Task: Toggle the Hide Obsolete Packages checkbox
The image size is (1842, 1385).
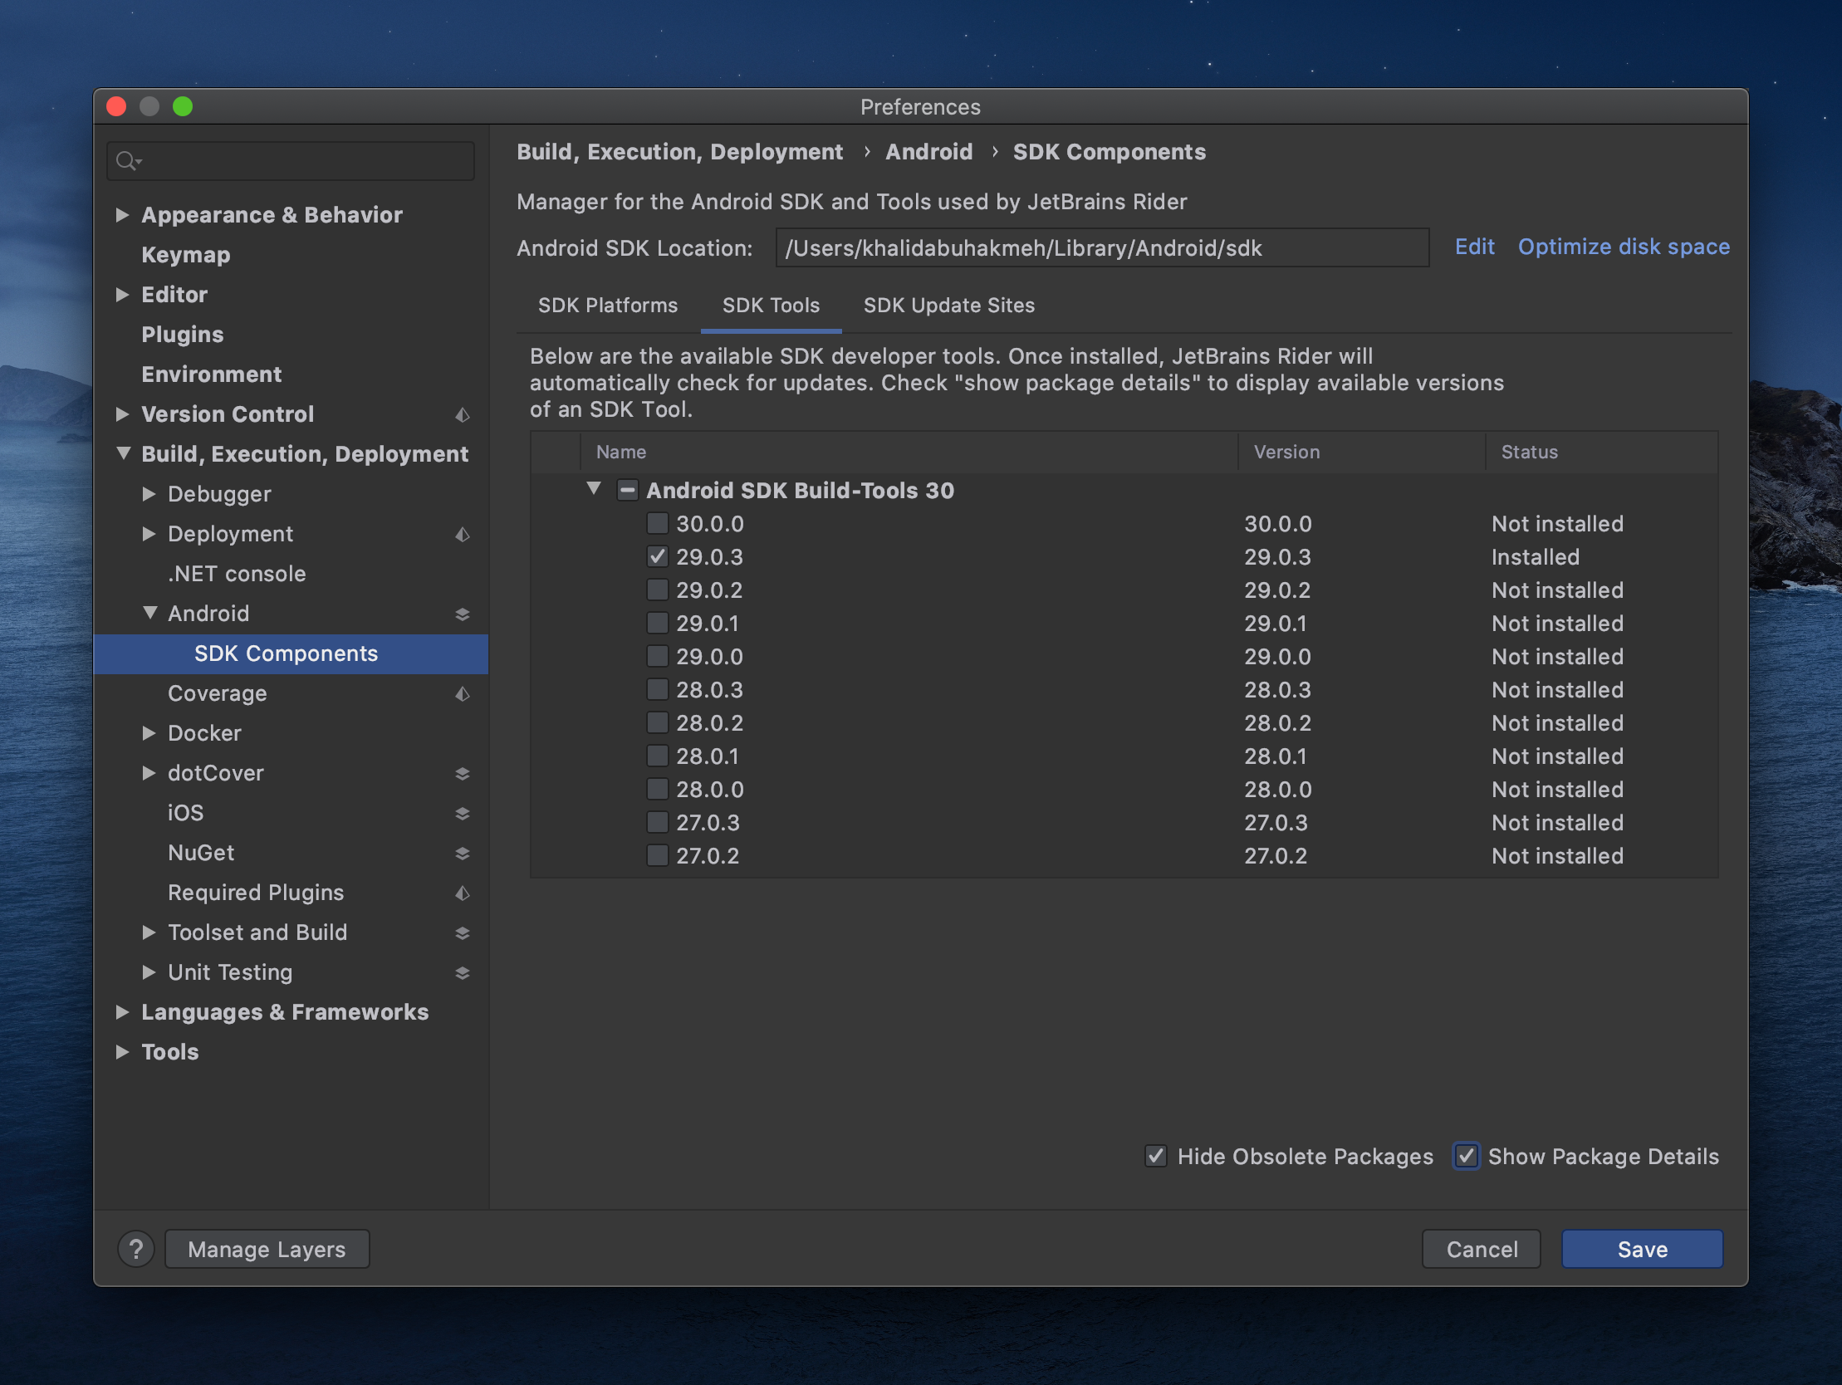Action: click(1156, 1156)
